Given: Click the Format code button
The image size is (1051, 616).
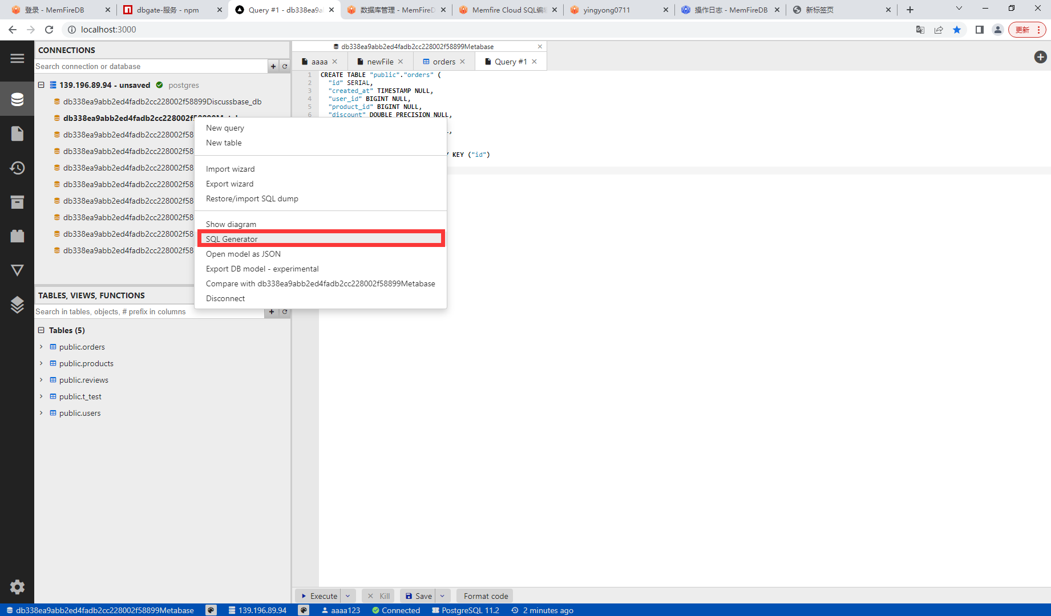Looking at the screenshot, I should [486, 596].
